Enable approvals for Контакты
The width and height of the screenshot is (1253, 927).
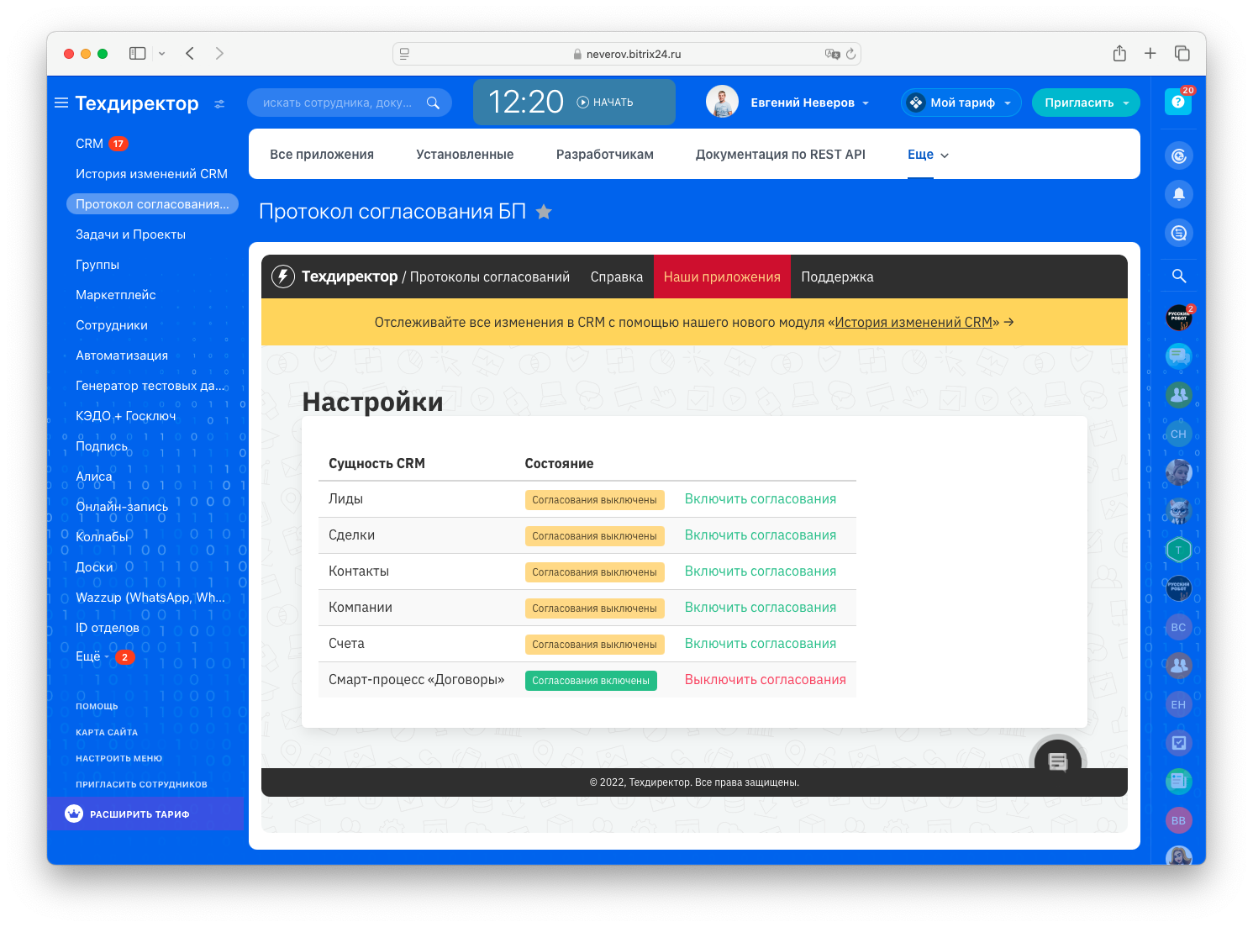pos(761,571)
